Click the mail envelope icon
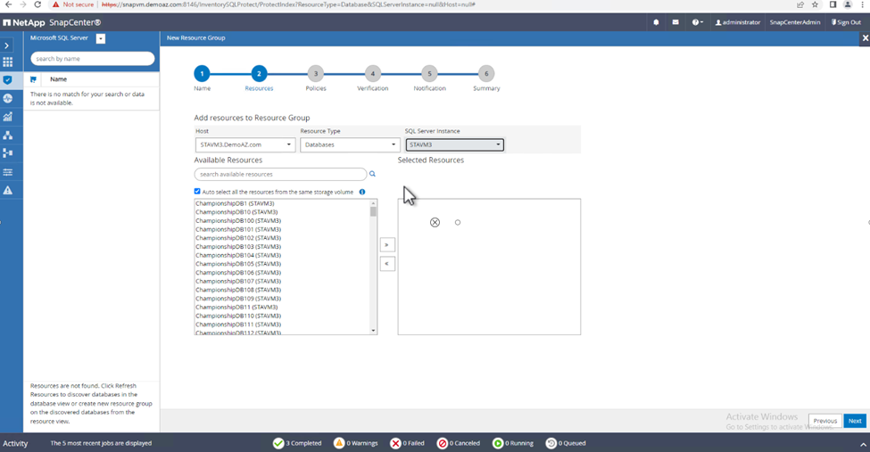 (675, 23)
